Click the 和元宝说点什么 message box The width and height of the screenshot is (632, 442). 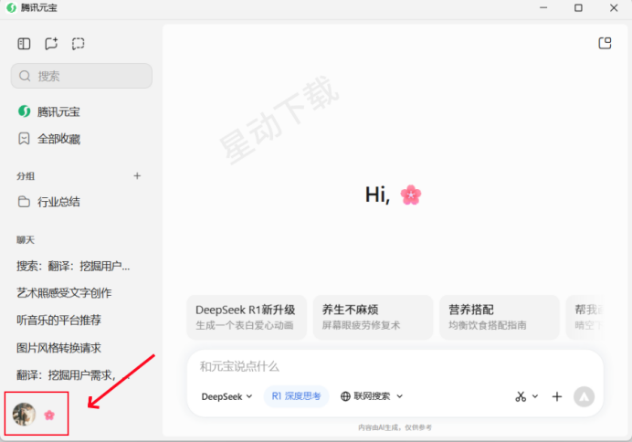tap(395, 366)
